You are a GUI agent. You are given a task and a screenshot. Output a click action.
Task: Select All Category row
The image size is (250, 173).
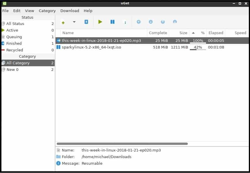click(28, 63)
